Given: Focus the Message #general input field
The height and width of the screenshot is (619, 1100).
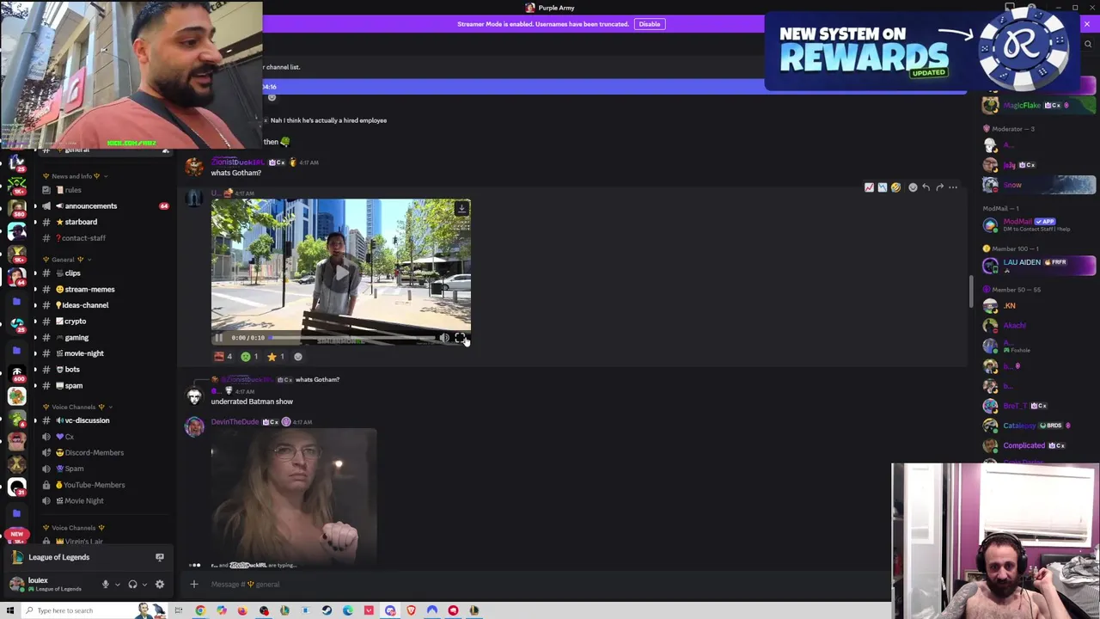Looking at the screenshot, I should point(541,585).
